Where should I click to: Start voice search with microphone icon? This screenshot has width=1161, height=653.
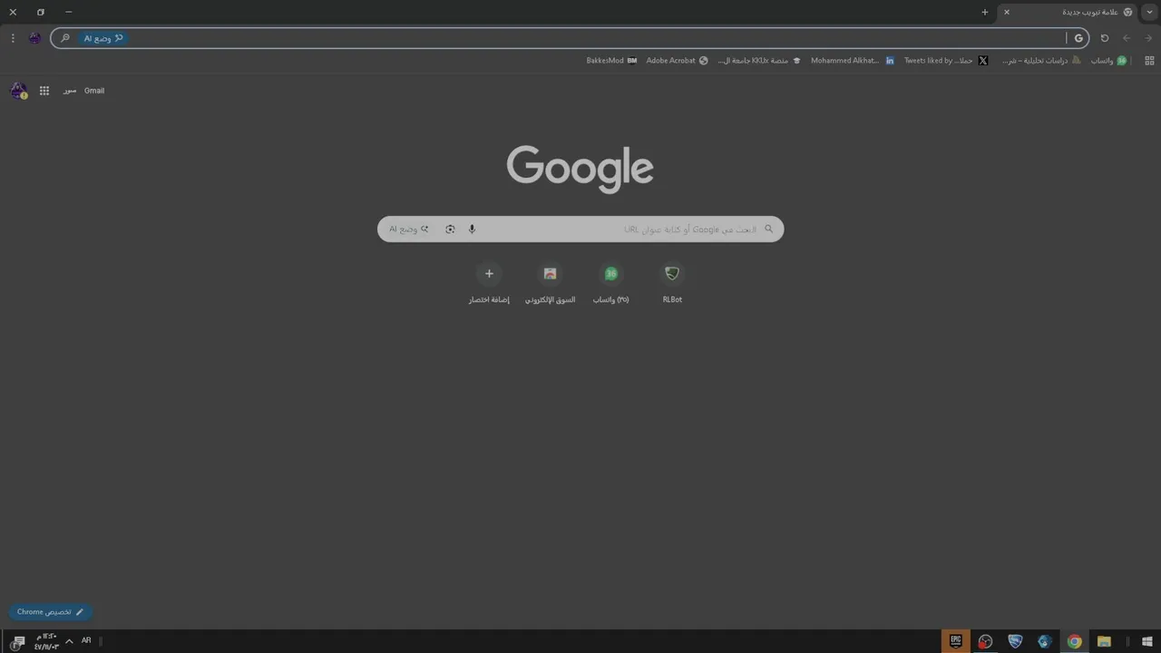click(x=472, y=229)
